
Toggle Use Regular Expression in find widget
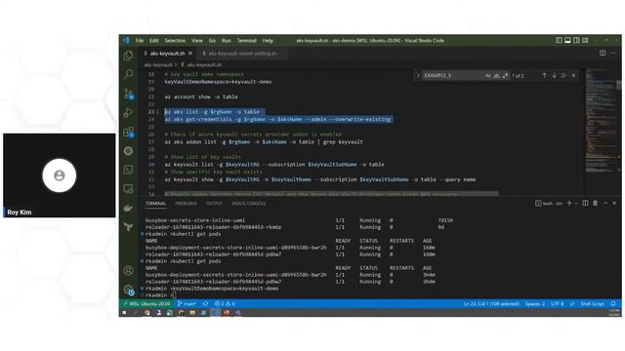click(506, 75)
